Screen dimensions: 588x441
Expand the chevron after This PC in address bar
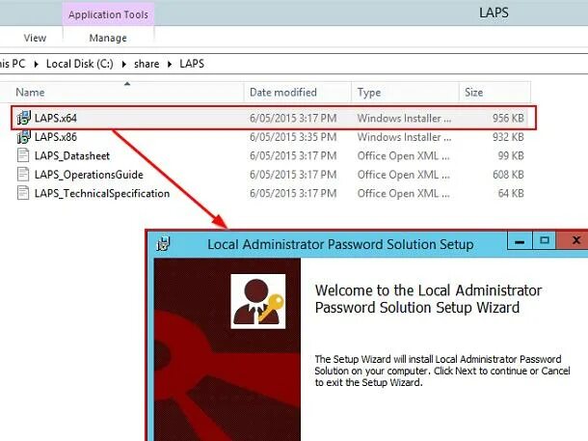coord(36,65)
